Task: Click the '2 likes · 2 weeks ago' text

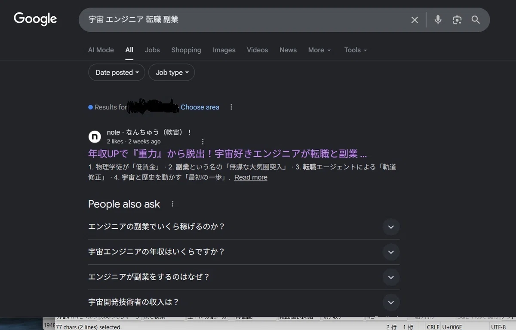Action: click(x=134, y=142)
